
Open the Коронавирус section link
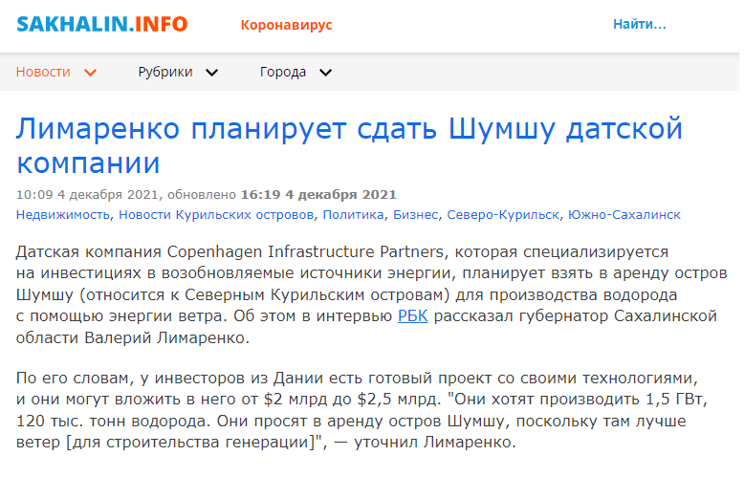tap(286, 25)
